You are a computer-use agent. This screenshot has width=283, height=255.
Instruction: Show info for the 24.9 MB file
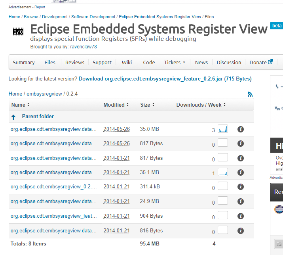tap(240, 201)
